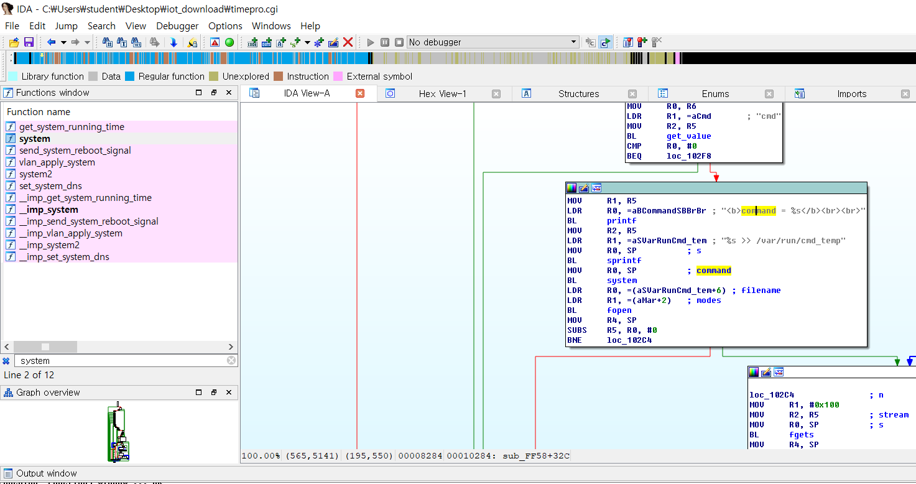Click the grayed C step arrow icon
Screen dimensions: 916x484
click(x=591, y=42)
